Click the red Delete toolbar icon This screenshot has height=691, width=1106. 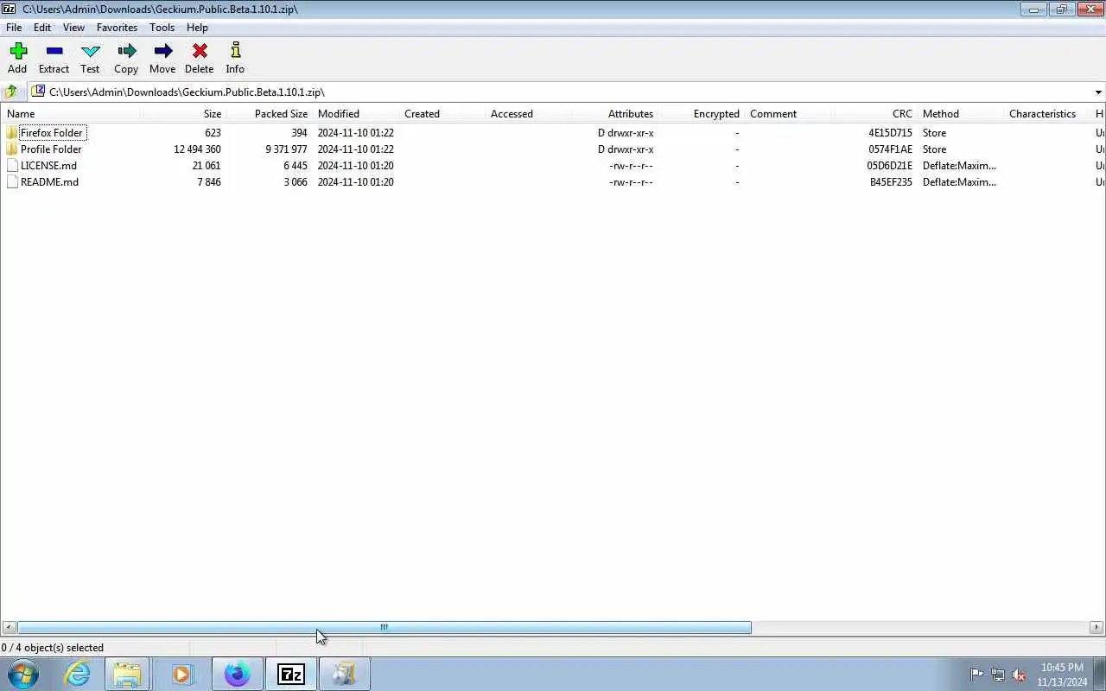click(x=200, y=51)
